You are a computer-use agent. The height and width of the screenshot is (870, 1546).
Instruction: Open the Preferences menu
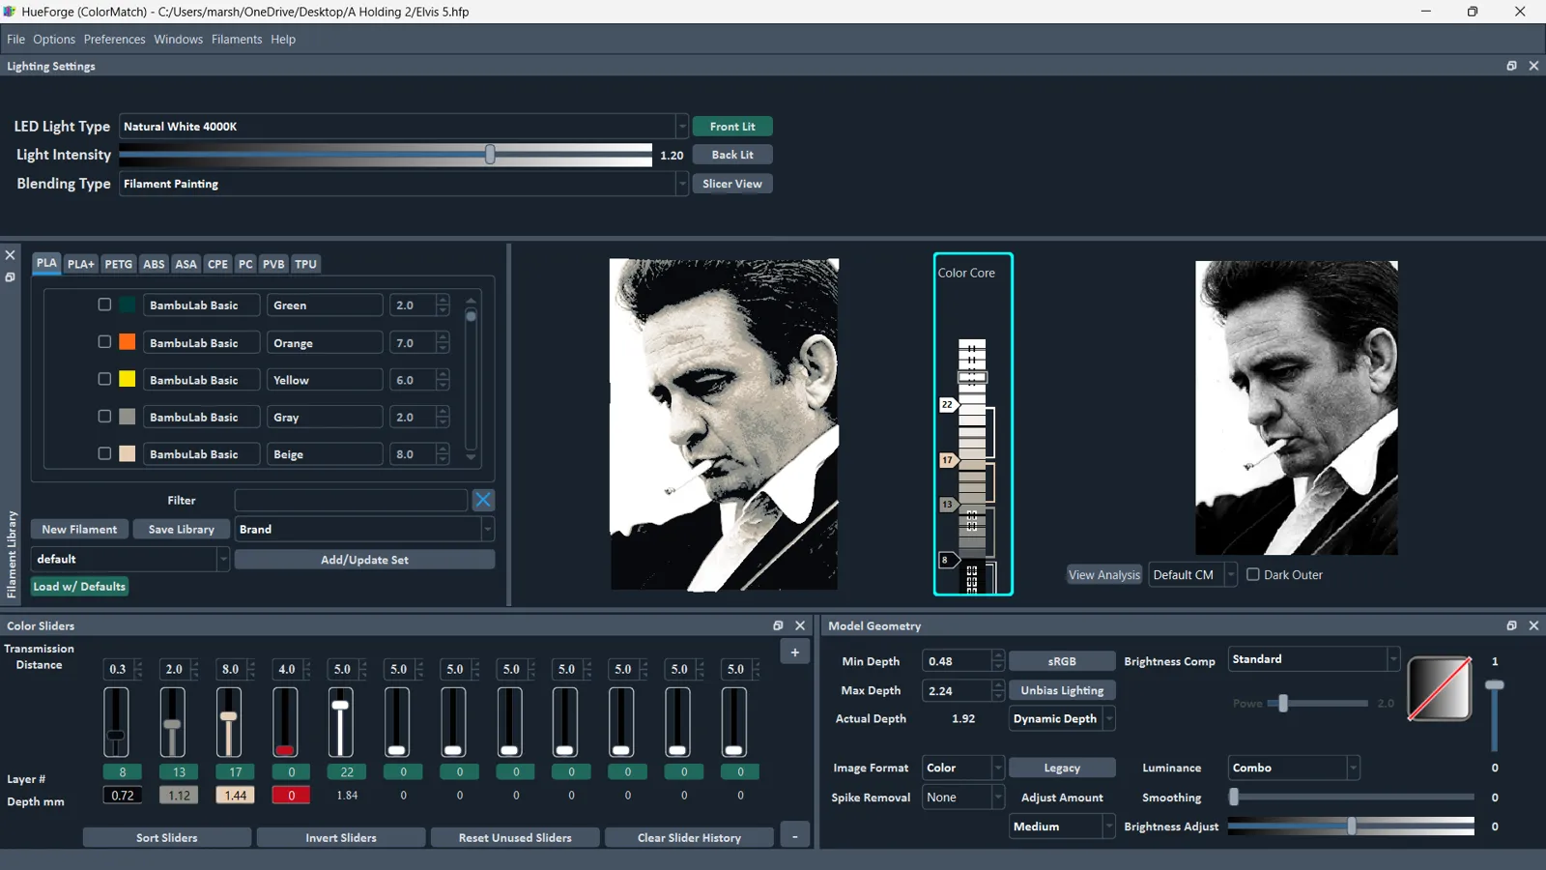pos(114,40)
